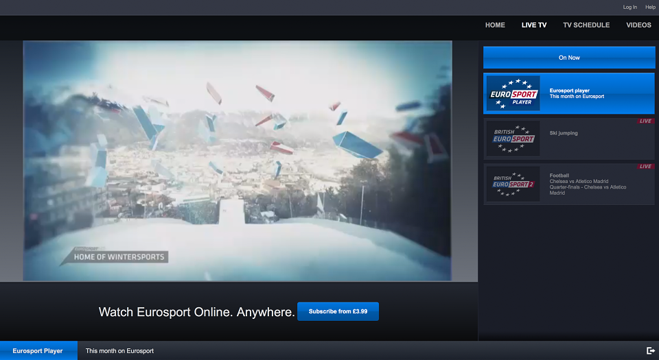Click 'This month on Eurosport' in bottom bar
Image resolution: width=659 pixels, height=360 pixels.
click(x=119, y=351)
